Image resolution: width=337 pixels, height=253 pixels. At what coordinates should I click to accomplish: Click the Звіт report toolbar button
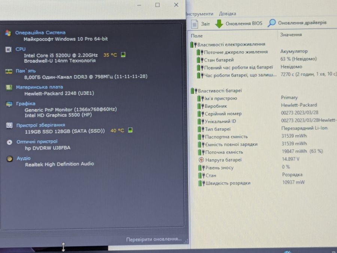click(x=200, y=24)
